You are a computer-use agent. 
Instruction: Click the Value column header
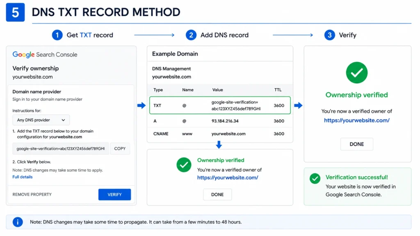tap(217, 90)
